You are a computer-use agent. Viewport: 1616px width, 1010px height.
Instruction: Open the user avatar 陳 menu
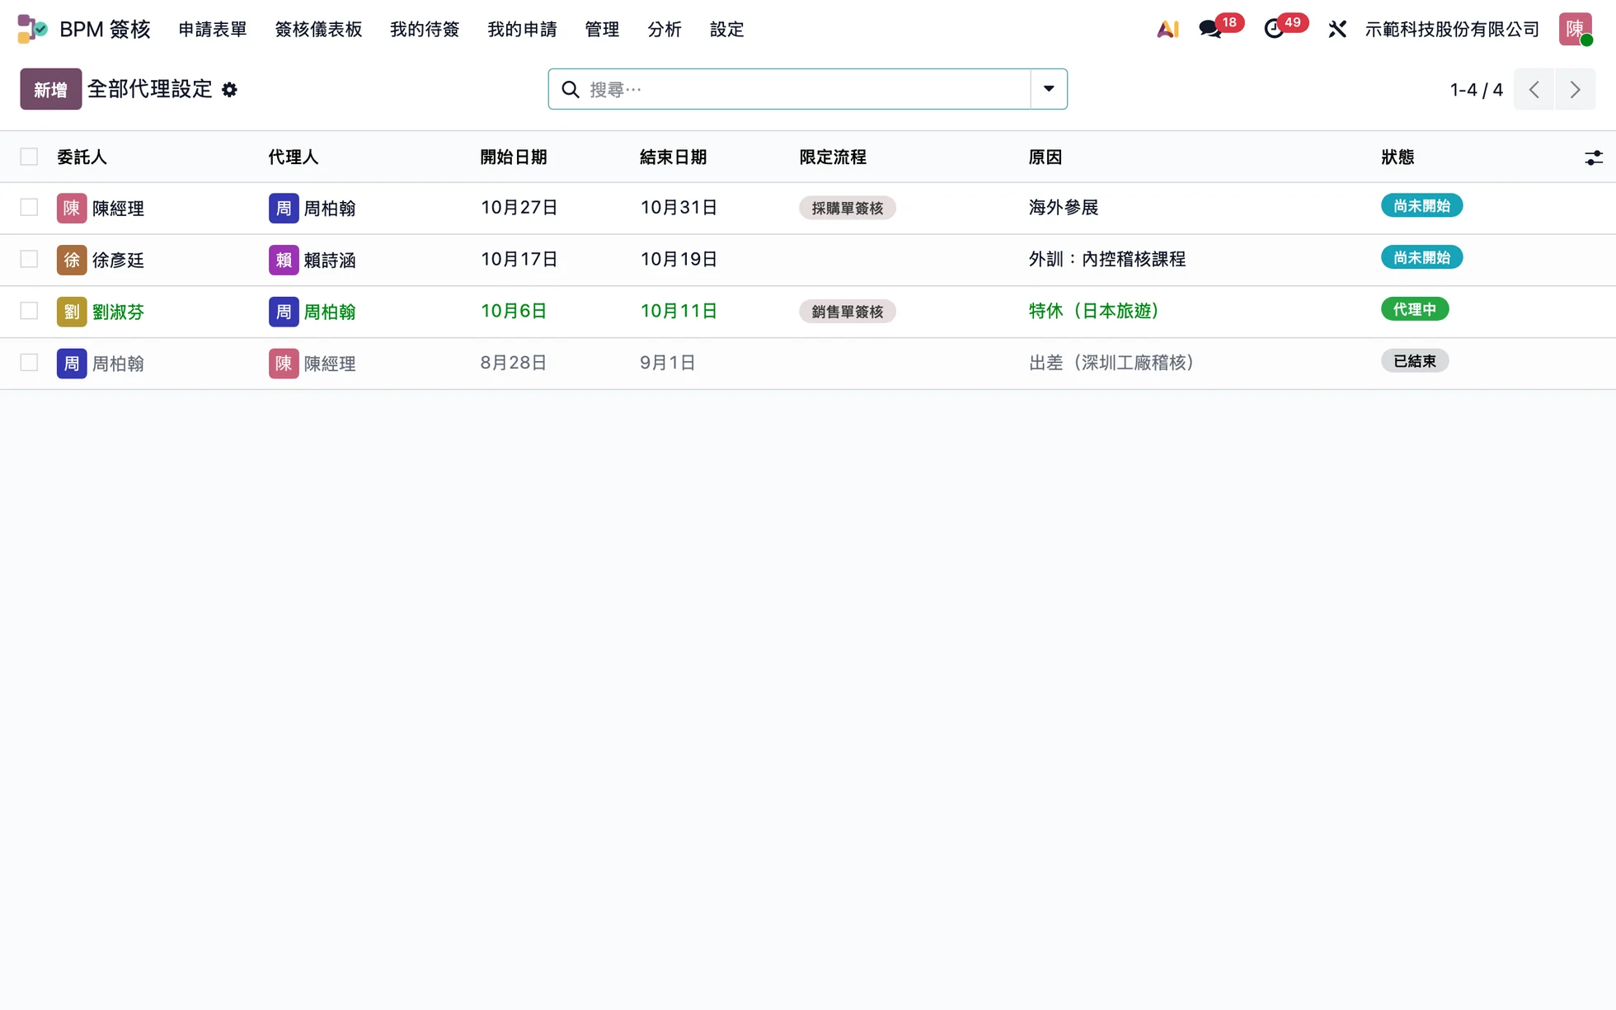point(1575,29)
